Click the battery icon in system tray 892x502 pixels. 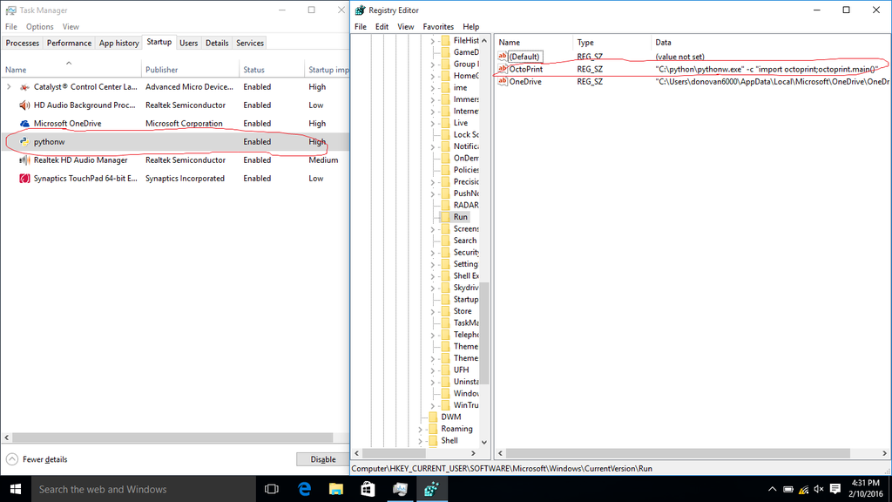[787, 489]
